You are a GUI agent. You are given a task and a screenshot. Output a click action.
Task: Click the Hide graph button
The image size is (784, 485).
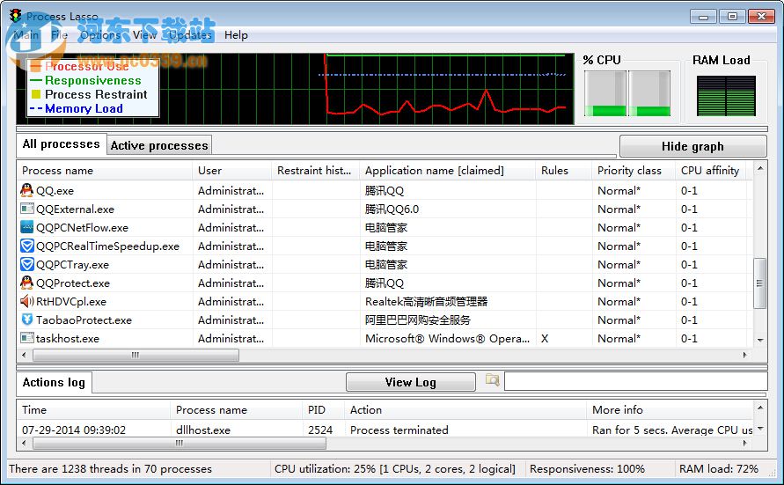692,146
